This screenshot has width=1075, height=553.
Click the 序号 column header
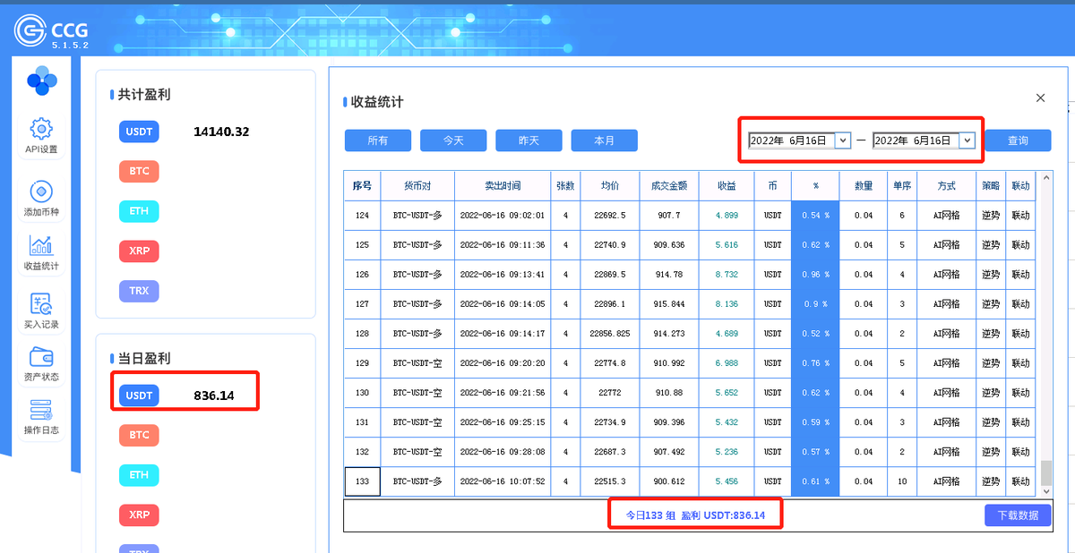click(362, 186)
